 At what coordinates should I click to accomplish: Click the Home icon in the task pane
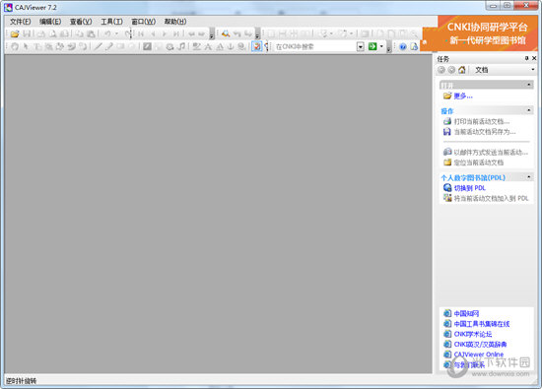pyautogui.click(x=462, y=70)
